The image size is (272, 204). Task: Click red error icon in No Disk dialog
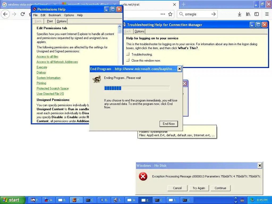pos(143,176)
